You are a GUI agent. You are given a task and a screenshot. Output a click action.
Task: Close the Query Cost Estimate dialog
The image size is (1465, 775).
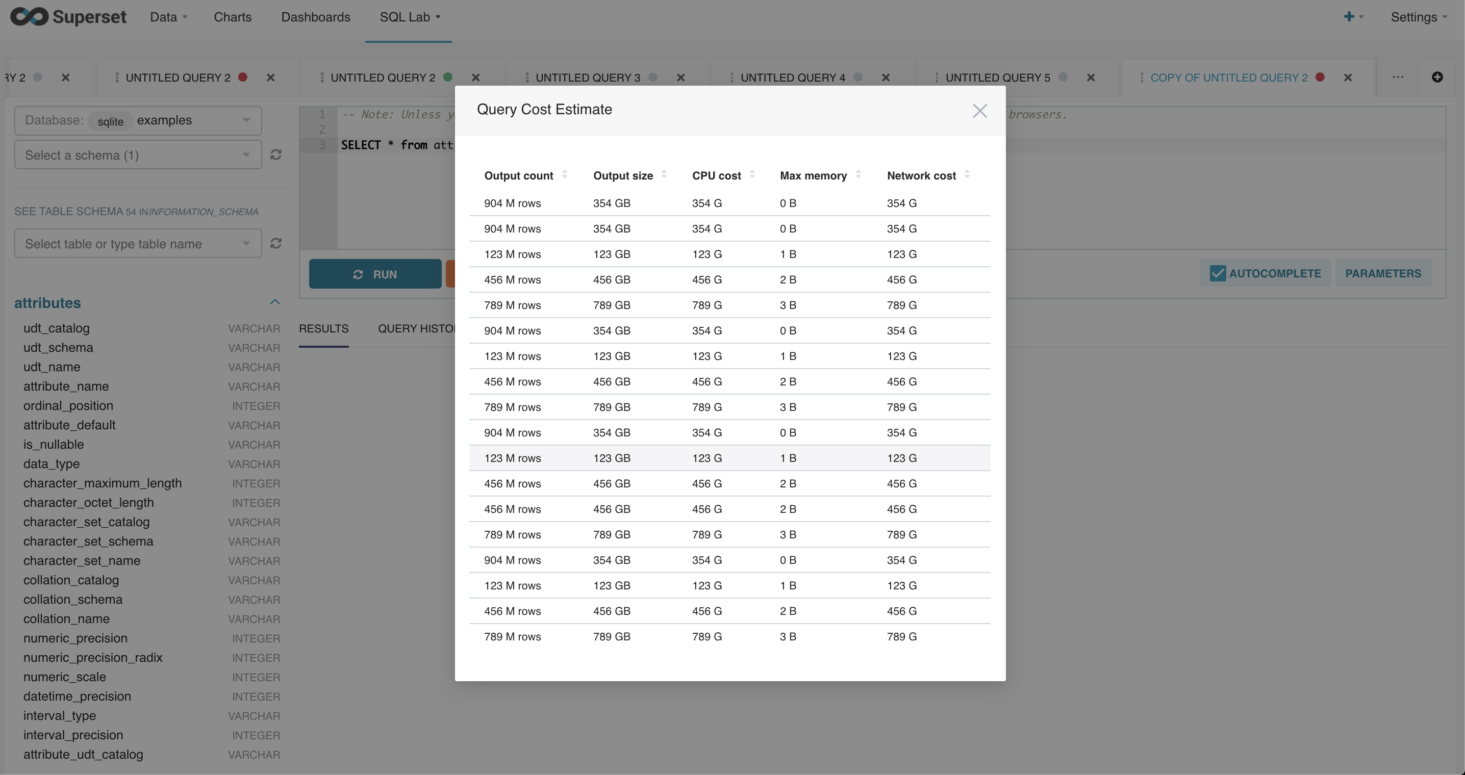click(x=979, y=110)
